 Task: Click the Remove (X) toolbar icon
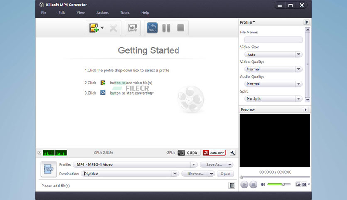[113, 28]
